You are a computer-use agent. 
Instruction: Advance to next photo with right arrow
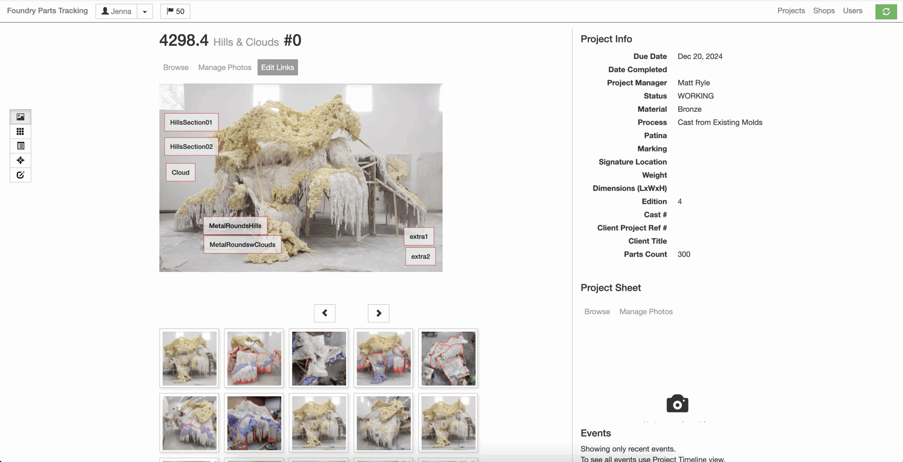tap(378, 313)
